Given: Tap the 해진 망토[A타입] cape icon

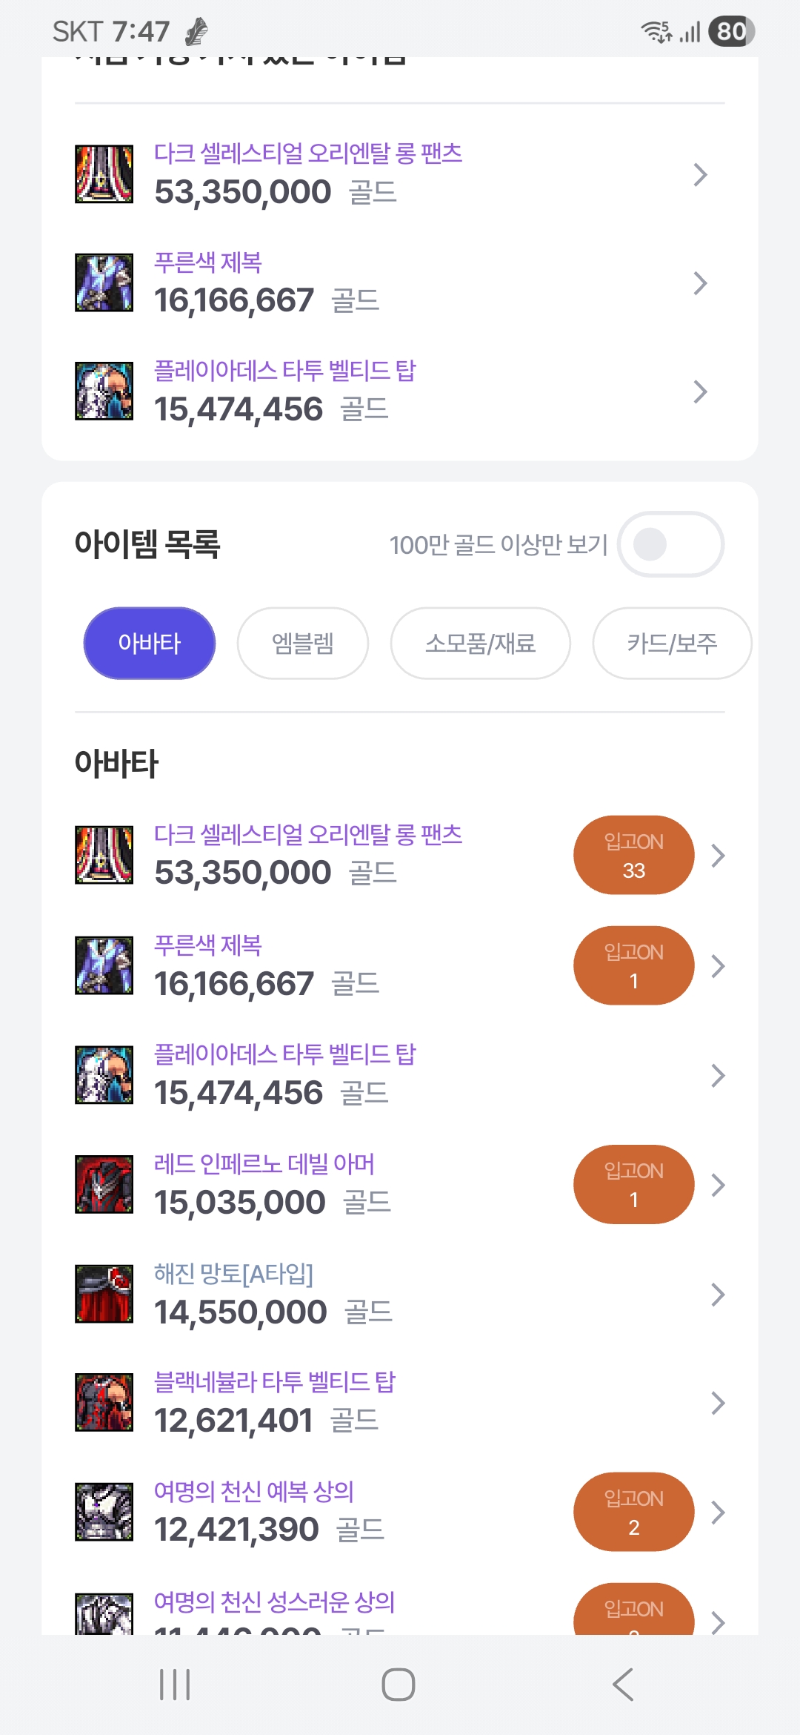Looking at the screenshot, I should 104,1294.
